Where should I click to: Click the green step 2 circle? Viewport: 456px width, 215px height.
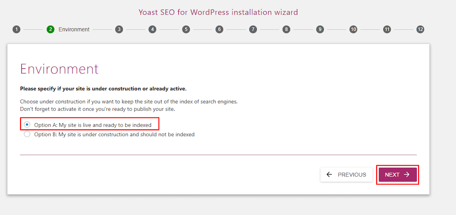(50, 29)
